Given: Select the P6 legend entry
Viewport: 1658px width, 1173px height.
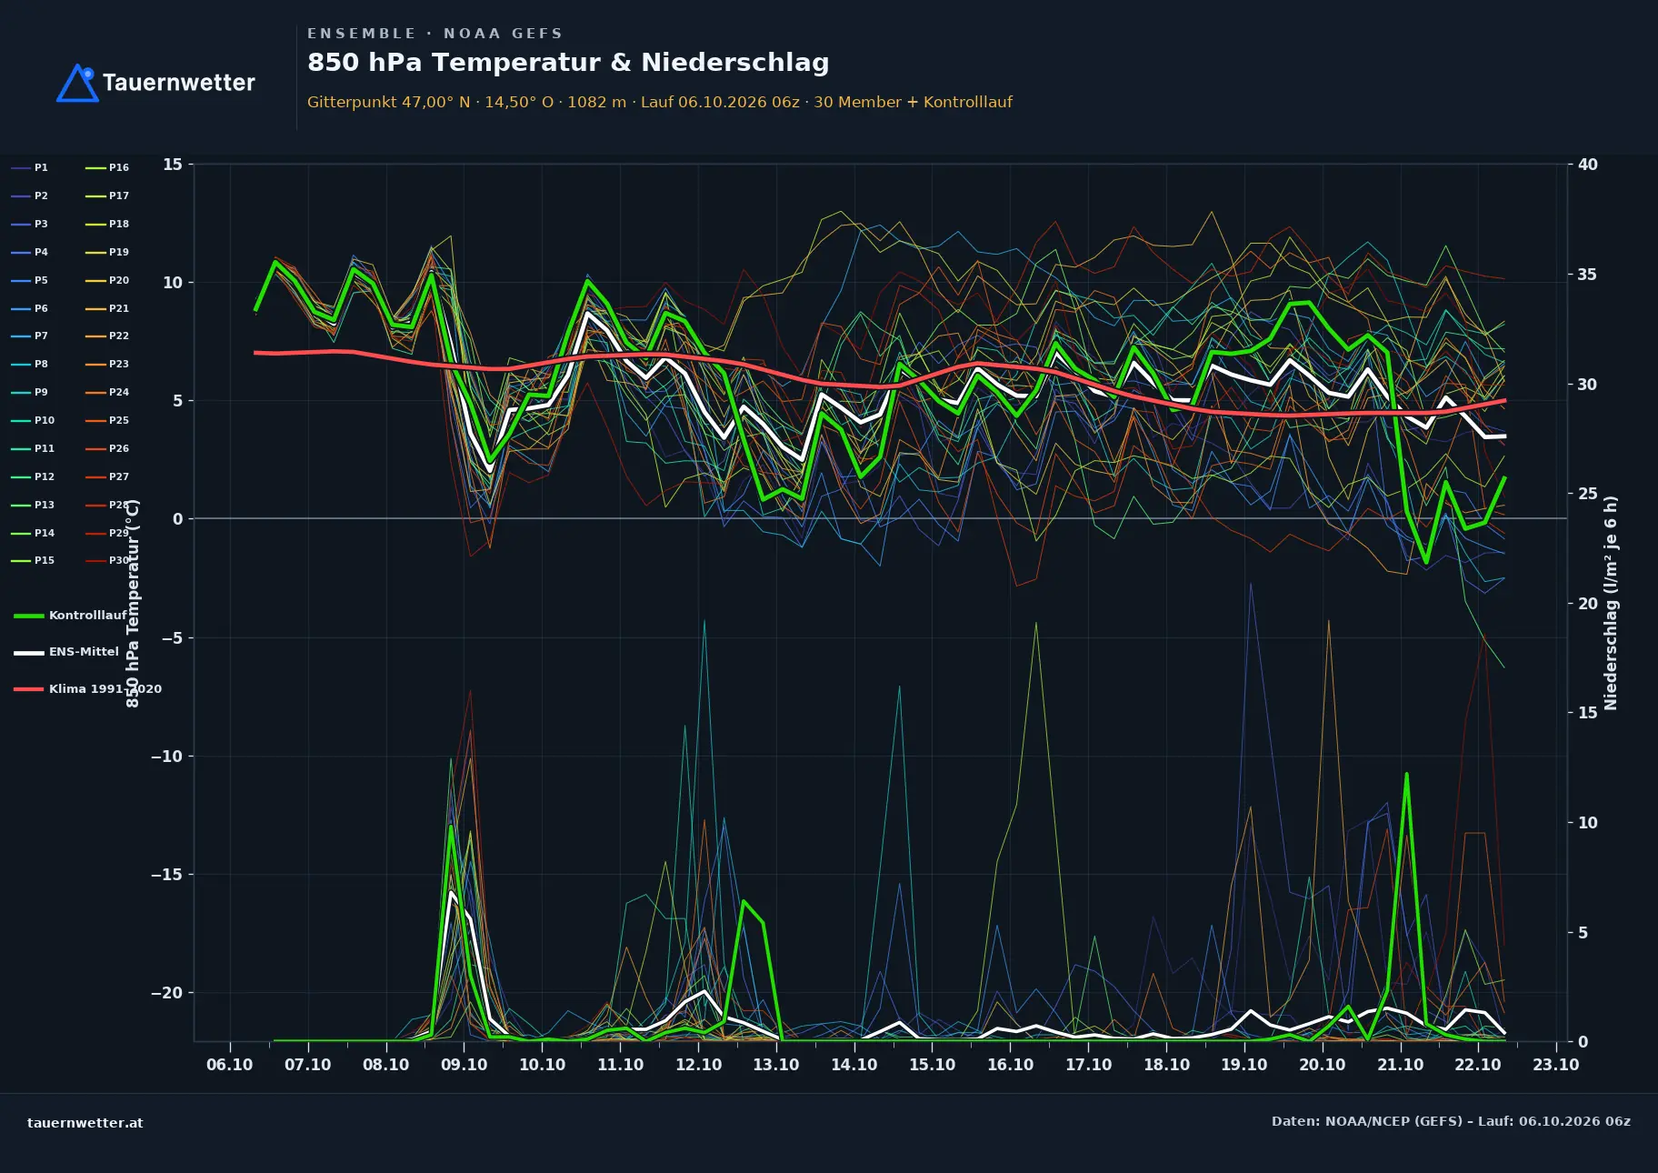Looking at the screenshot, I should 30,308.
